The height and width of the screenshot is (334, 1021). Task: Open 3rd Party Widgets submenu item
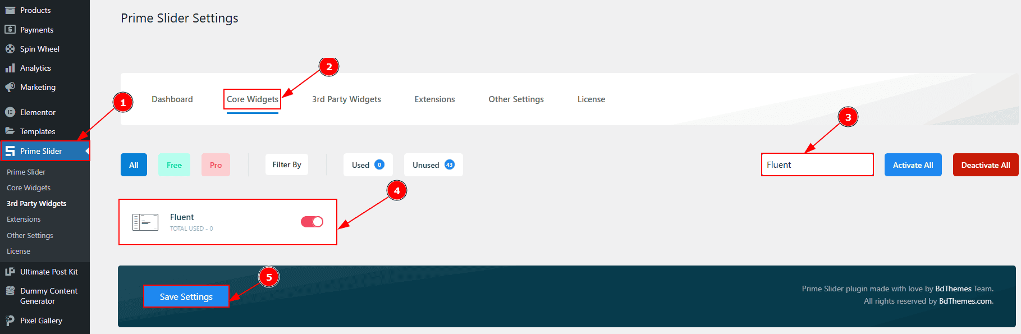pos(36,203)
